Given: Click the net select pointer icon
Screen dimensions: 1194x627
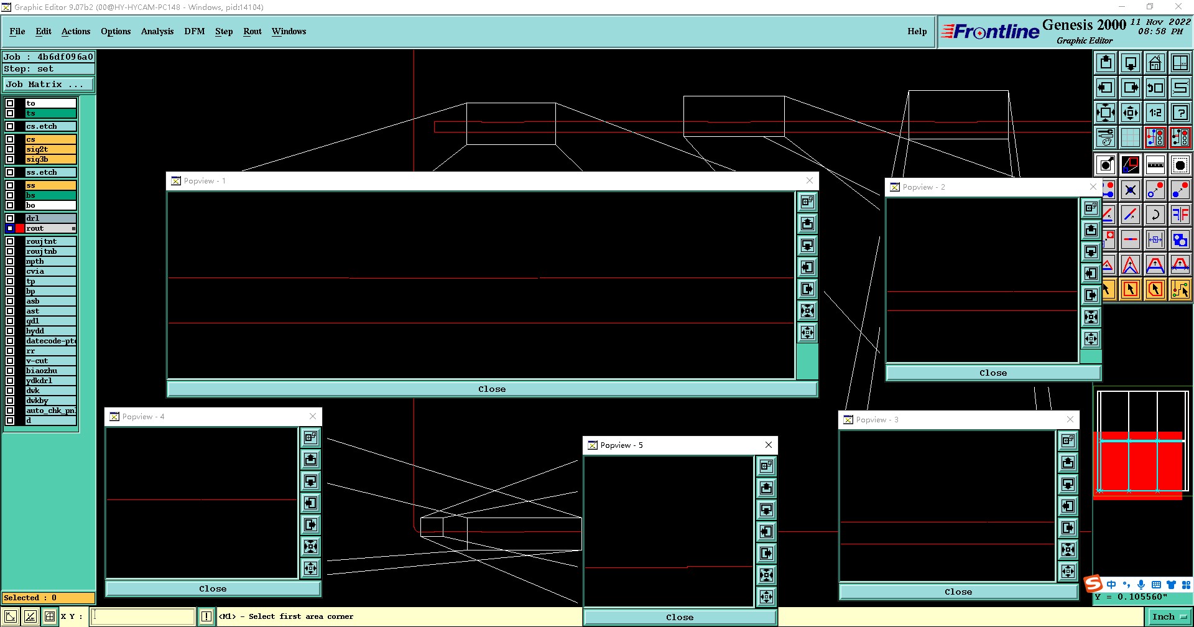Looking at the screenshot, I should tap(1180, 289).
